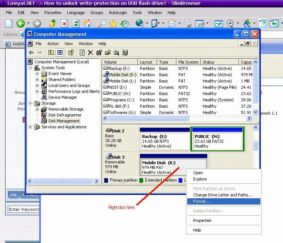Select Backup (E:) partition block in Disk 2
The width and height of the screenshot is (283, 243).
[165, 139]
